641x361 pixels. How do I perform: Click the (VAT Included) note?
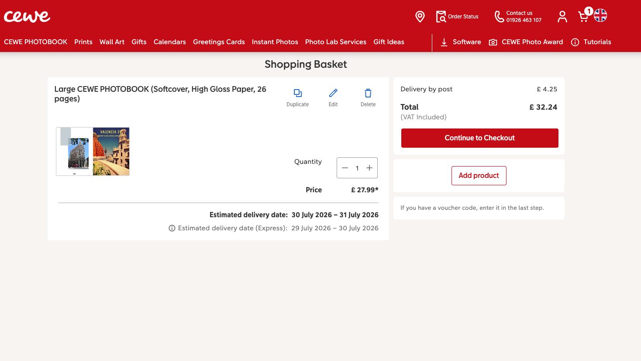[x=424, y=117]
